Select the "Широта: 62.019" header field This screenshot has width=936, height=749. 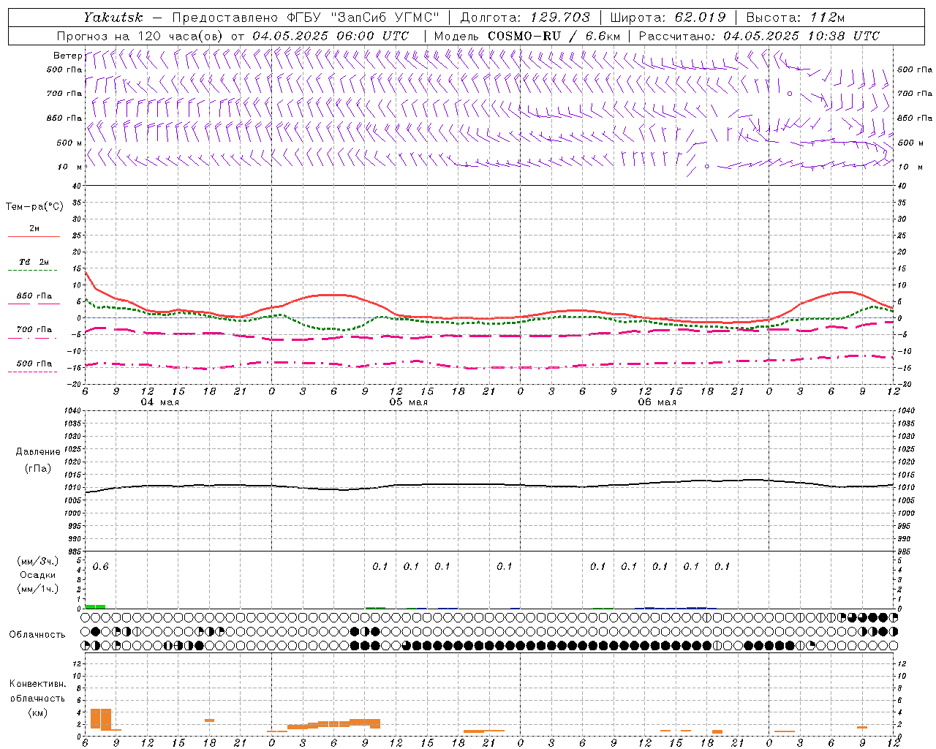coord(668,18)
